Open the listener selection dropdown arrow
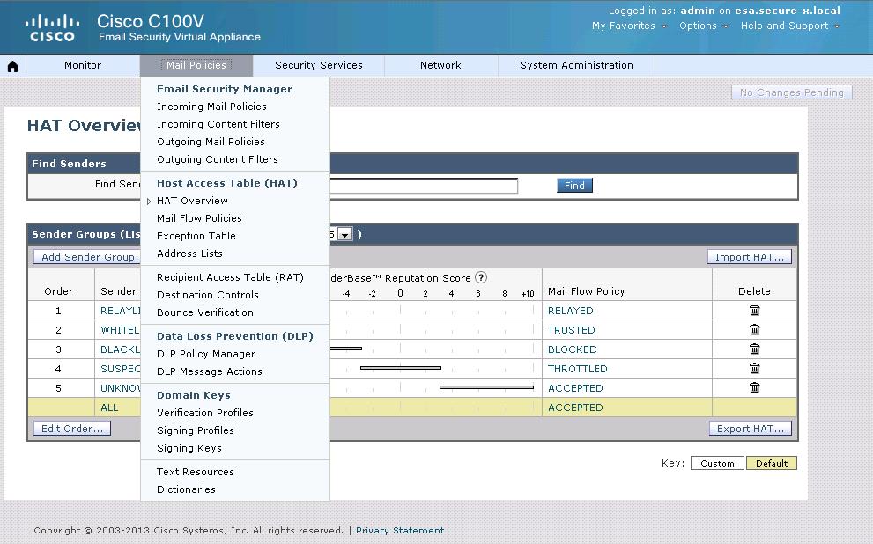The height and width of the screenshot is (544, 873). 345,234
